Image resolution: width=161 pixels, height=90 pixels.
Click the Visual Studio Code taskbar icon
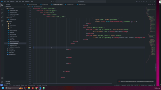(x=40, y=88)
